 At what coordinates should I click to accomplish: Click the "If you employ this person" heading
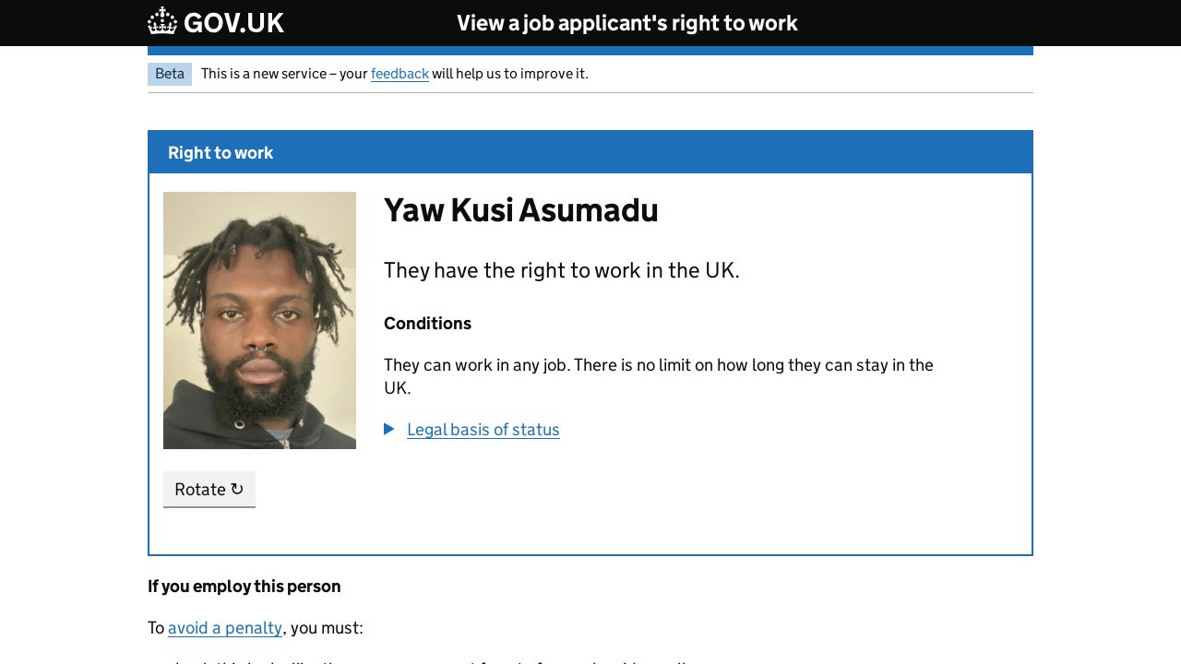[245, 587]
